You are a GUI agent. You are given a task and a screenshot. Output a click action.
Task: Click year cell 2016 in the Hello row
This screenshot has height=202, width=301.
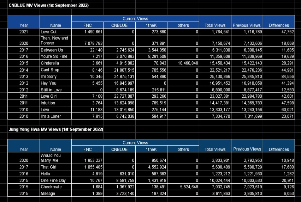[24, 174]
